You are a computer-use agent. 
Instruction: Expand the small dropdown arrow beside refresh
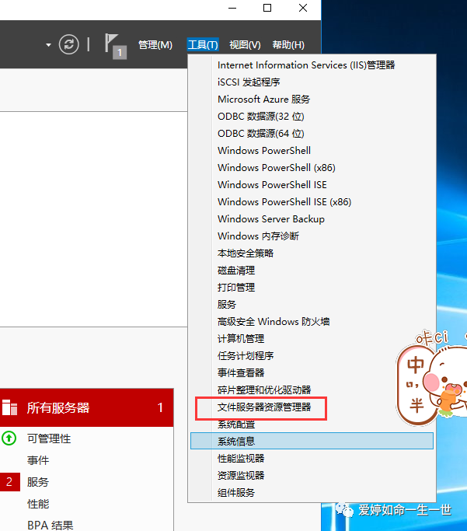(x=48, y=44)
